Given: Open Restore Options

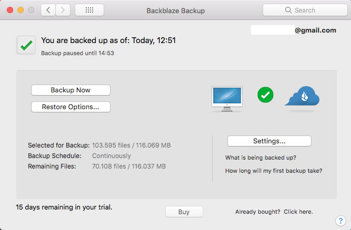Looking at the screenshot, I should tap(71, 107).
